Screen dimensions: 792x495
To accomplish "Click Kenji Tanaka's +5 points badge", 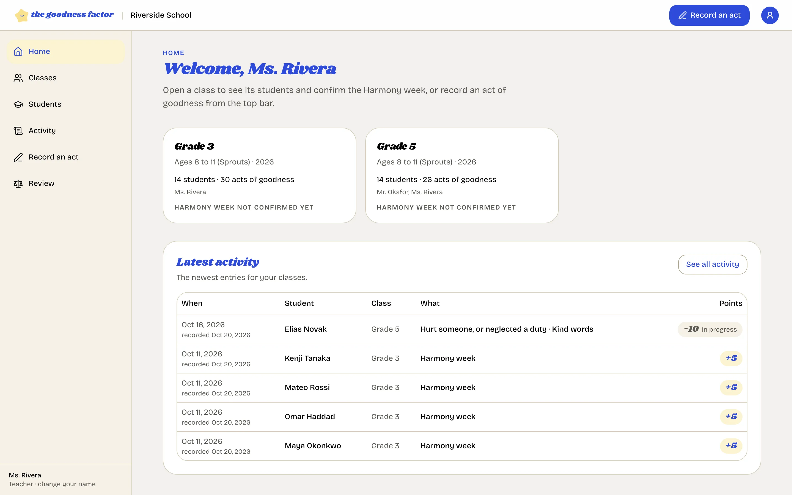I will [731, 358].
